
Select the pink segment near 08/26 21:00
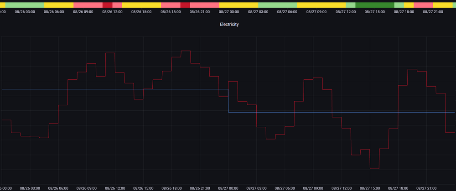(204, 5)
